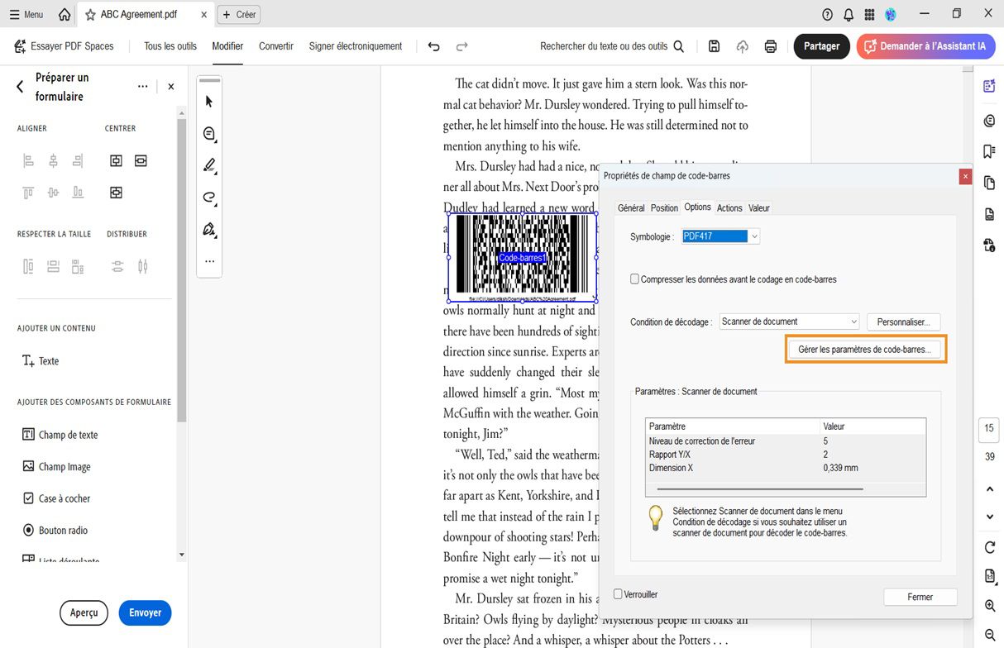The width and height of the screenshot is (1004, 648).
Task: Select the arrow selection tool
Action: [209, 102]
